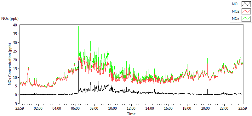Viewport: 252px width, 116px height.
Task: Click the 20:00 time axis label
Action: pyautogui.click(x=206, y=108)
